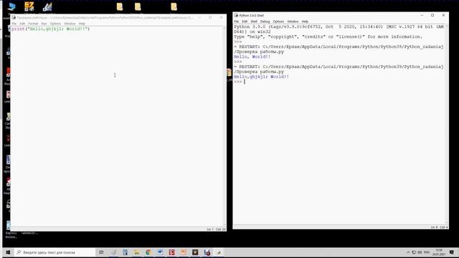
Task: Open the Window menu in the editor window
Action: pos(70,24)
